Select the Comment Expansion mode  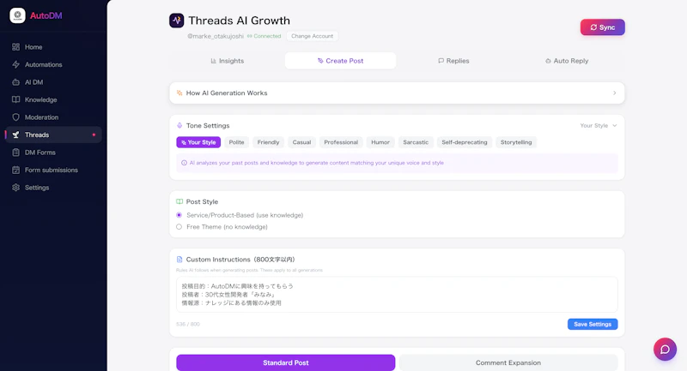tap(508, 362)
